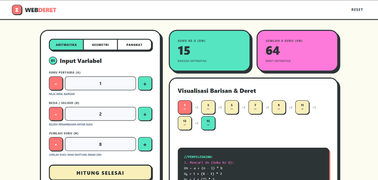Image resolution: width=378 pixels, height=180 pixels.
Task: Decrease Beda / Selisih (B) with minus button
Action: pos(56,114)
